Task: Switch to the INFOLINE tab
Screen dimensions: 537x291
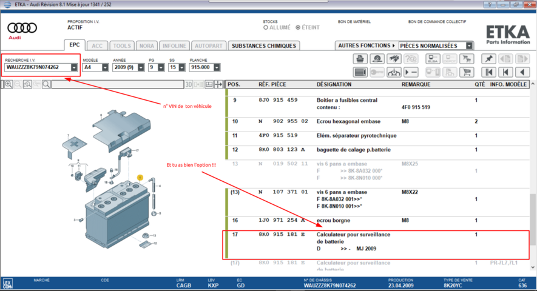Action: point(174,46)
